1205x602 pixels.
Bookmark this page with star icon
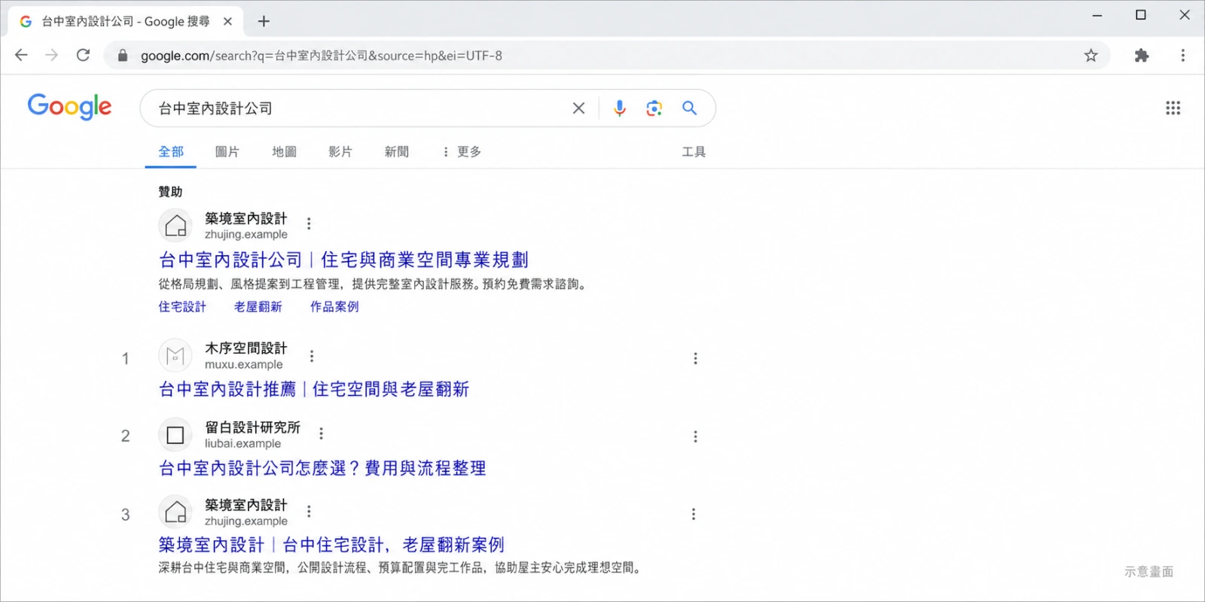(x=1091, y=56)
